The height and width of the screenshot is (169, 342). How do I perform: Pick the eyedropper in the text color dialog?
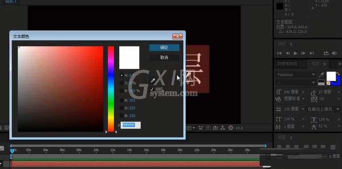click(153, 80)
